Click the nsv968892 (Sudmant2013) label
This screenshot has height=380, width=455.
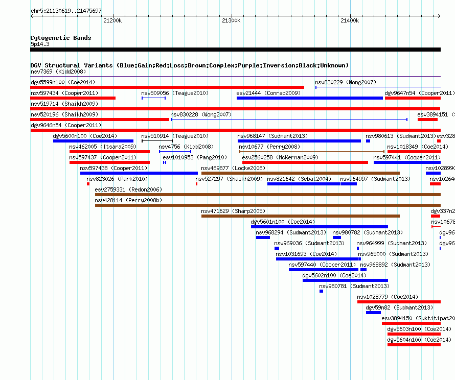tap(395, 265)
